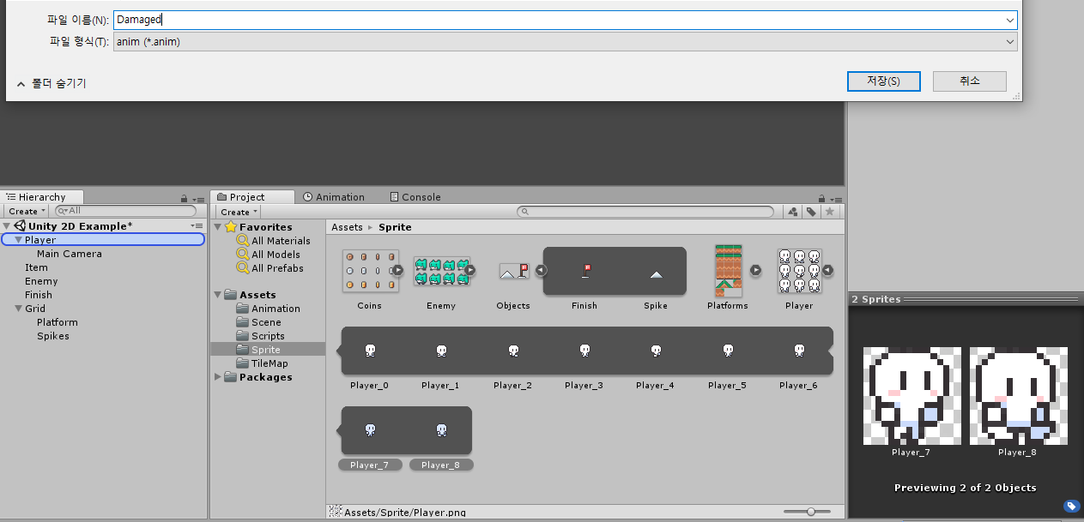Screen dimensions: 1084x522
Task: Open the All Prefabs saved search
Action: [277, 268]
